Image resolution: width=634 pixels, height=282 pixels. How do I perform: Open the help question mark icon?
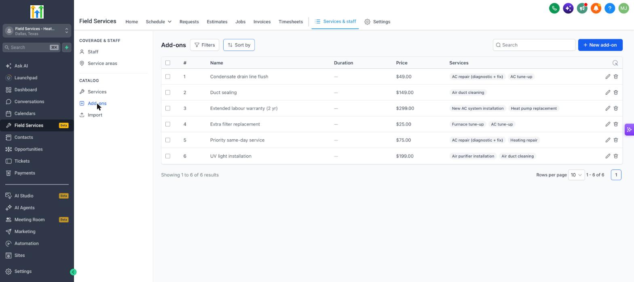[610, 8]
